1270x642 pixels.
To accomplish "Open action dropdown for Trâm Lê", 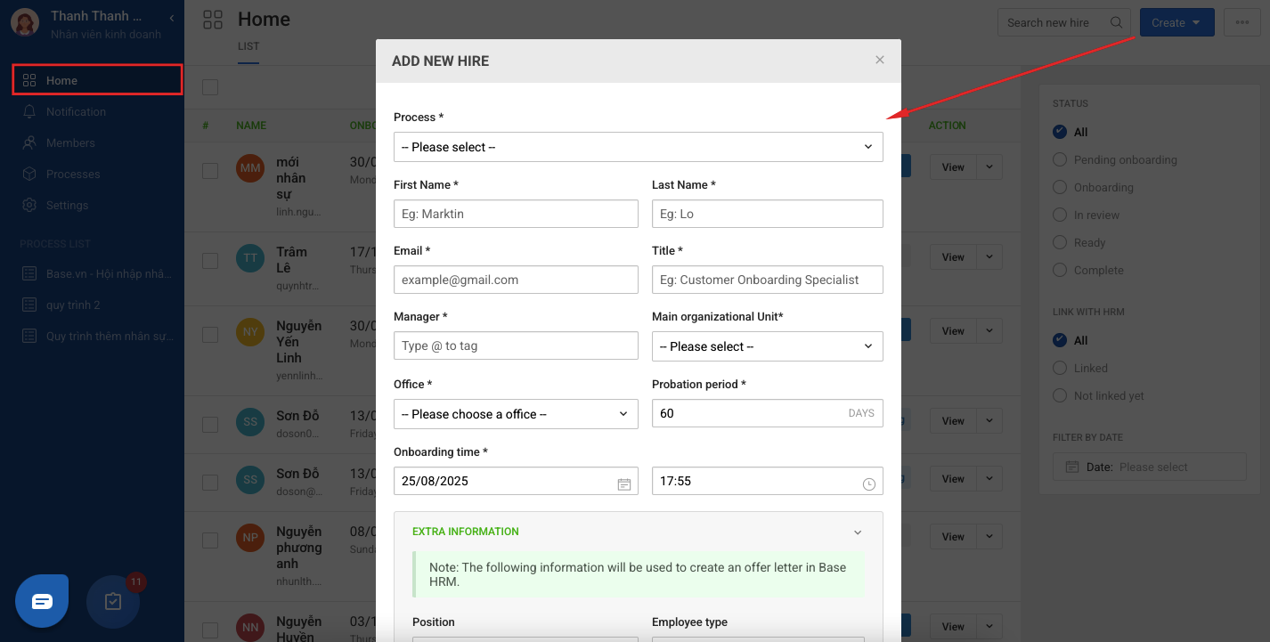I will (x=989, y=257).
